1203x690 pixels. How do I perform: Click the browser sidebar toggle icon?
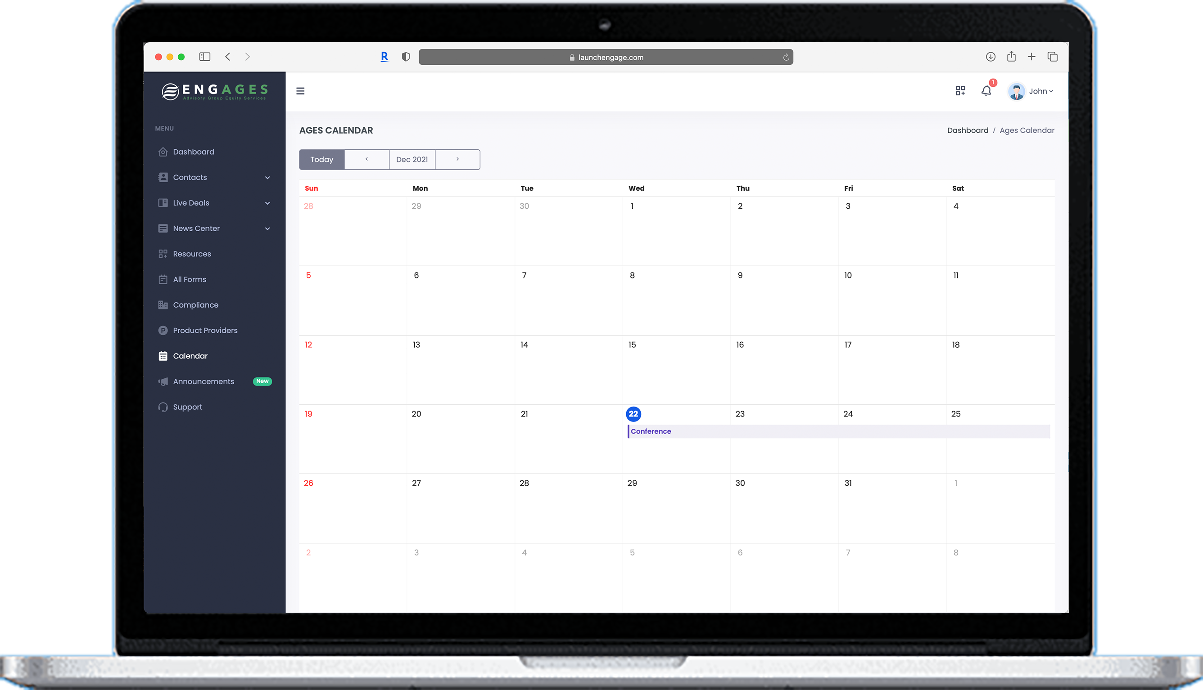point(204,57)
